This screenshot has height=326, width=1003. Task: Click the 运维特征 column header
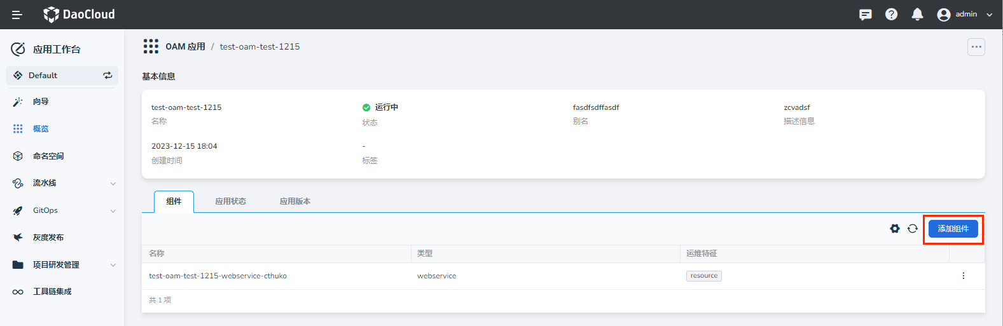(702, 254)
